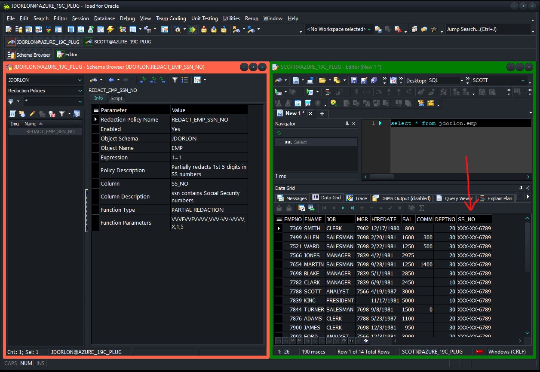Click the Navigator refresh icon

tap(279, 133)
